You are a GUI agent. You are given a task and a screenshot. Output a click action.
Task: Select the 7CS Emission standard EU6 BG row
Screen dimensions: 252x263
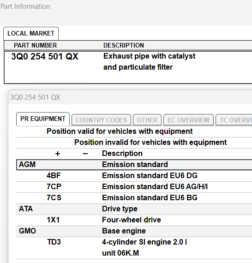point(134,198)
